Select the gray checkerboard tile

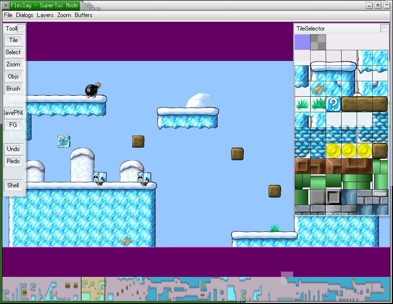pos(318,42)
